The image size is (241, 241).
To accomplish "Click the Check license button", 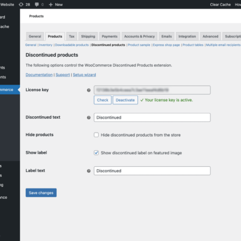I will (102, 100).
